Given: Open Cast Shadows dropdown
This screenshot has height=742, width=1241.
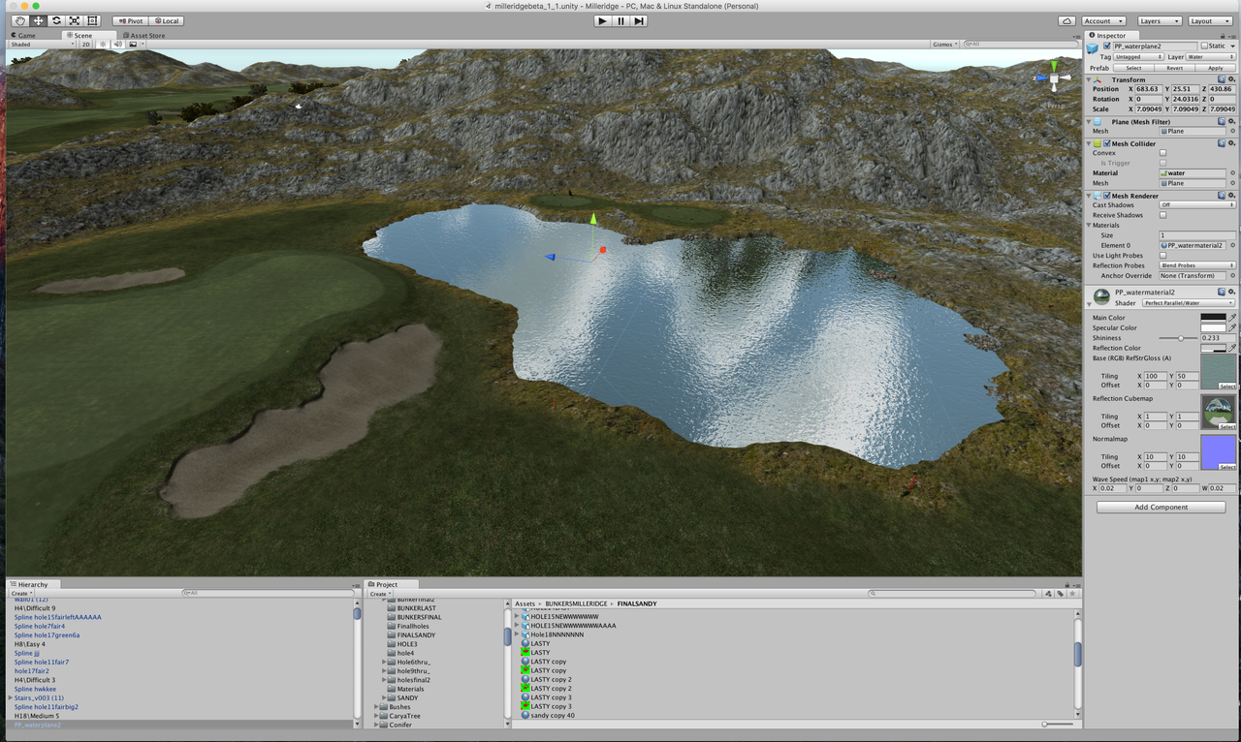Looking at the screenshot, I should point(1198,205).
